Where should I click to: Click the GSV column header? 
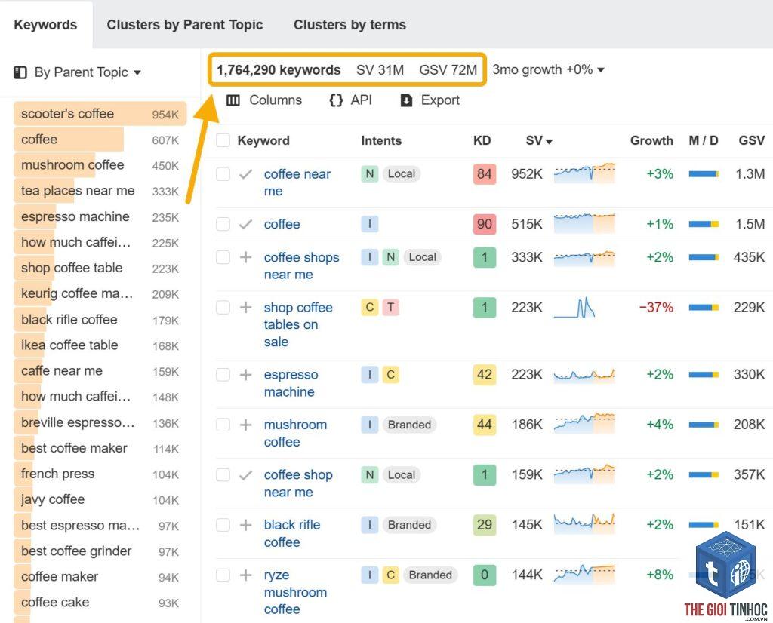coord(751,140)
